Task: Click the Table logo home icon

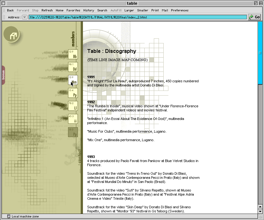Action: (13, 36)
